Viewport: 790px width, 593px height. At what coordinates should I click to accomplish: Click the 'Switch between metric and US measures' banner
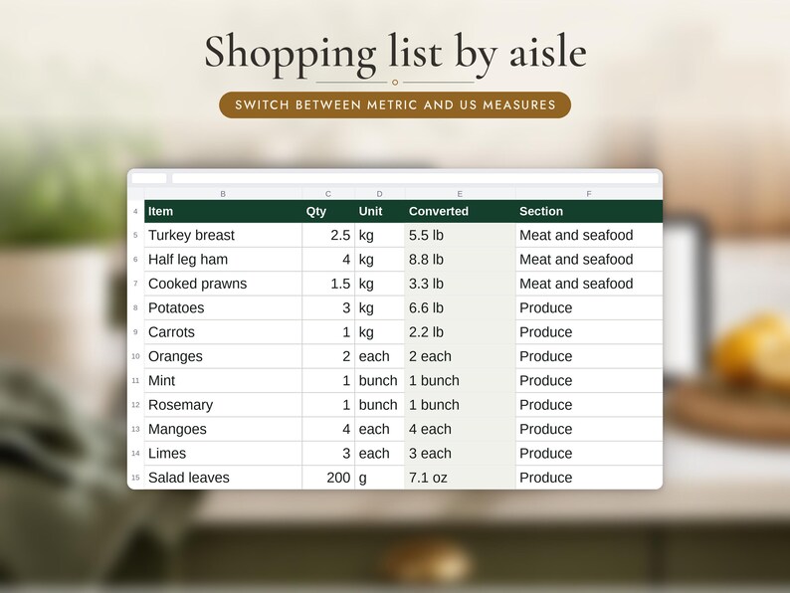click(394, 104)
